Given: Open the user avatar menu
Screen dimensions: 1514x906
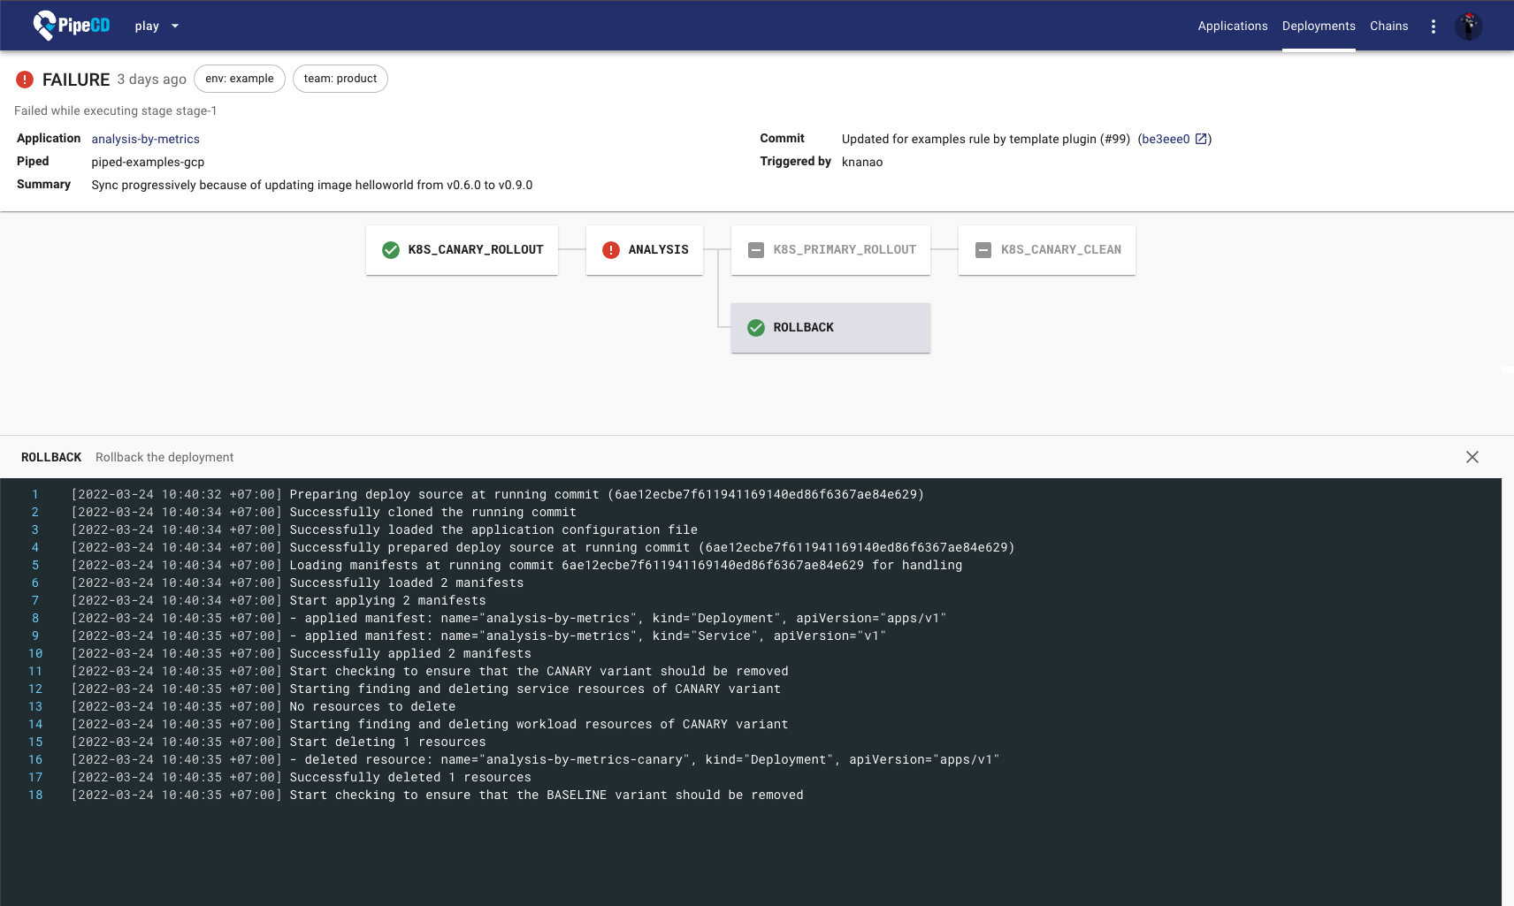Looking at the screenshot, I should click(1470, 27).
